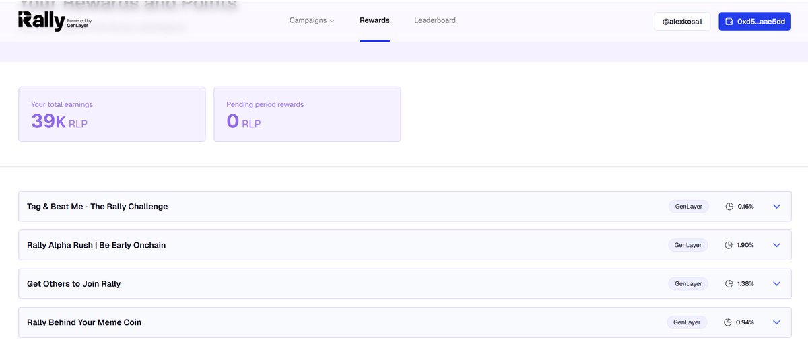This screenshot has height=354, width=808.
Task: Select the 'Get Others to Join Rally' title
Action: 74,284
